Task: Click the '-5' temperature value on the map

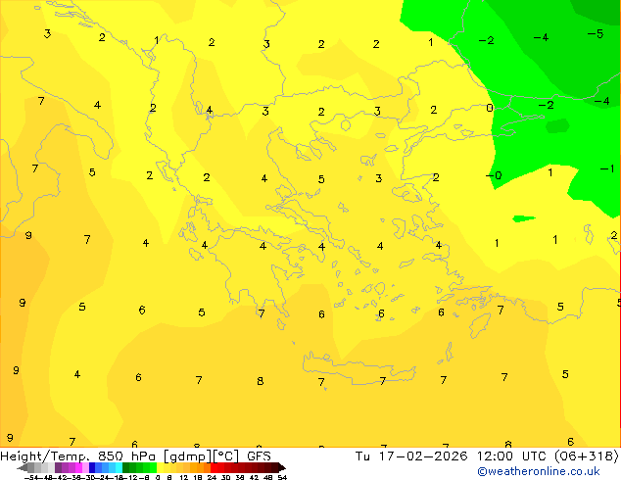Action: pyautogui.click(x=596, y=33)
